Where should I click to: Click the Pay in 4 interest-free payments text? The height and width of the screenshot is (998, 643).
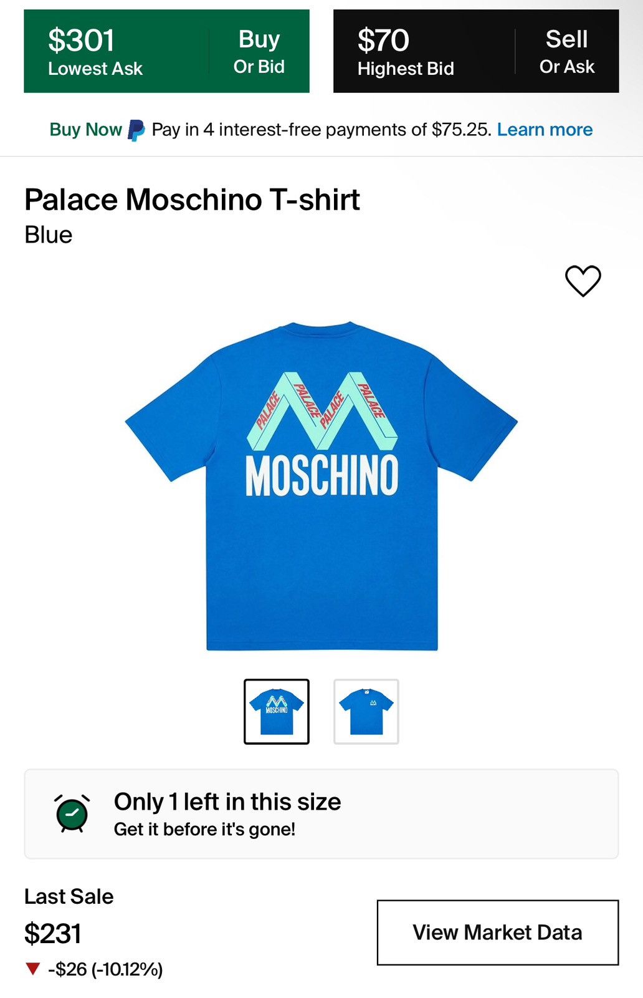pos(321,130)
